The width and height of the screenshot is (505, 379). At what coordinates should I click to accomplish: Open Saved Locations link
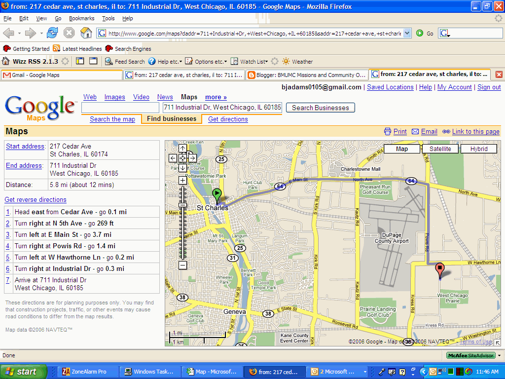coord(390,87)
